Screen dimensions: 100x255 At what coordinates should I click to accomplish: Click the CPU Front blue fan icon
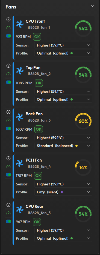[x=20, y=24]
